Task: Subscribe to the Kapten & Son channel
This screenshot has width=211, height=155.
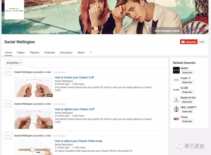Action: (x=187, y=102)
